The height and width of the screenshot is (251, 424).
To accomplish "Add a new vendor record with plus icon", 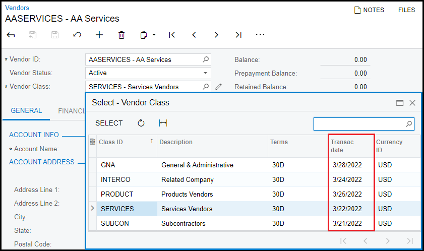I will pos(99,35).
